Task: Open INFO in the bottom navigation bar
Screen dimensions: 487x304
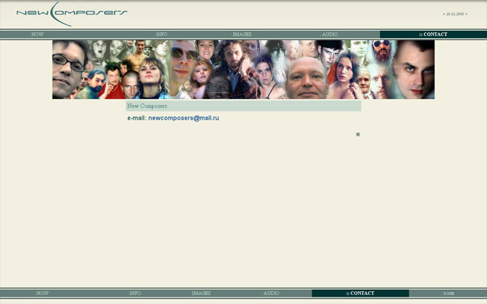Action: (x=135, y=293)
